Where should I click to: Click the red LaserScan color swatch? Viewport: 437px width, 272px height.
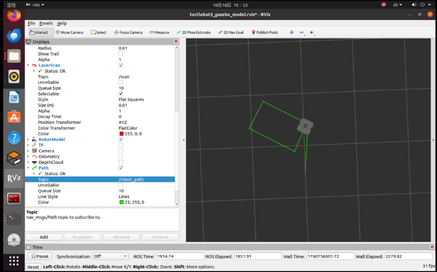tap(121, 134)
